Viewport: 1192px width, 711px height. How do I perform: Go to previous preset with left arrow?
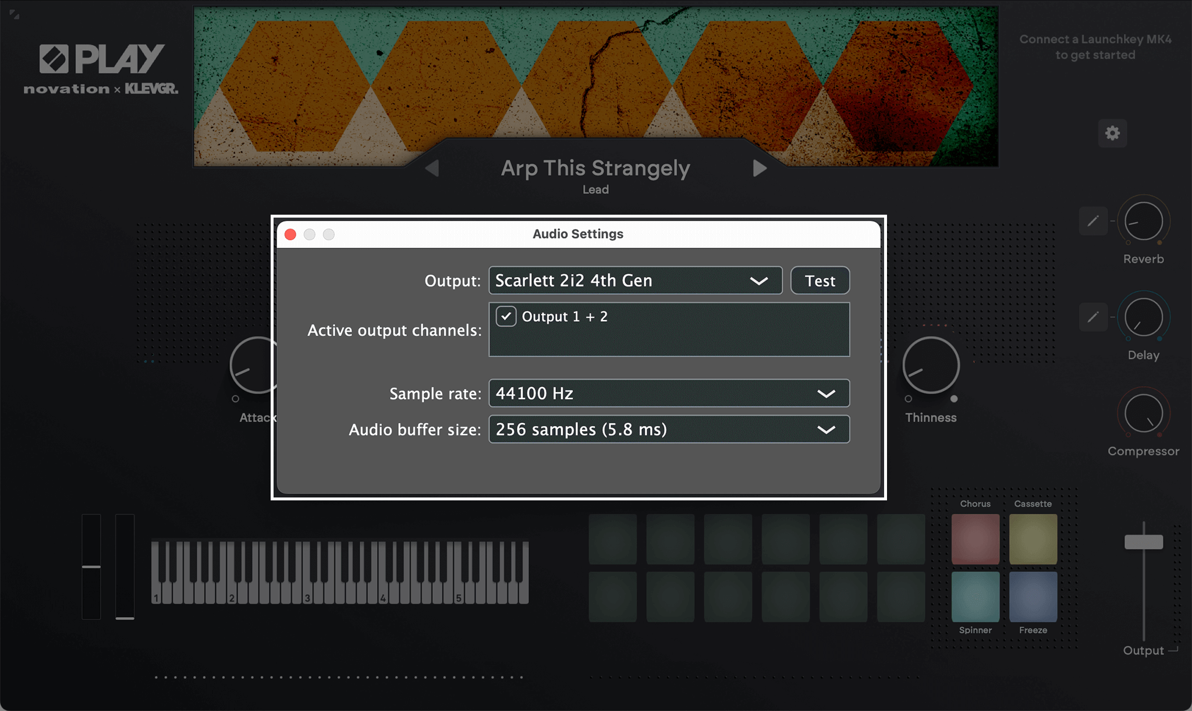pos(432,169)
